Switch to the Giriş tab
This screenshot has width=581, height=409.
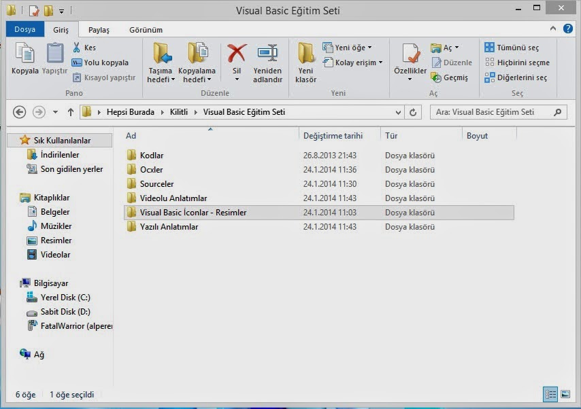(x=61, y=30)
